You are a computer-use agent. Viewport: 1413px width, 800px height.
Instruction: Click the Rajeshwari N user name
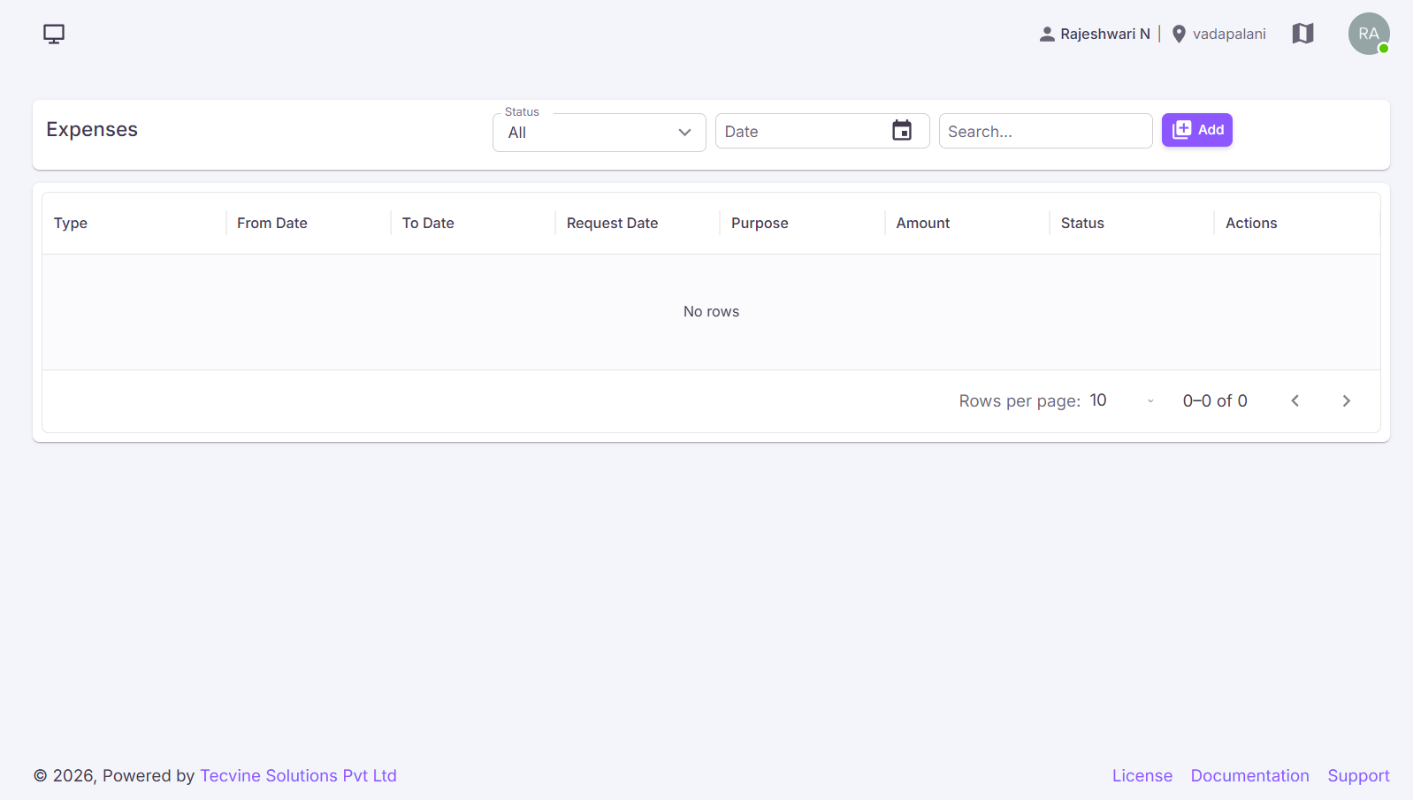(1105, 34)
